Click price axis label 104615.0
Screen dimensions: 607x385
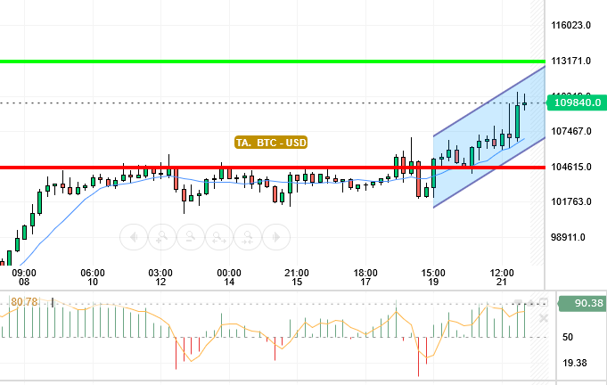click(571, 168)
